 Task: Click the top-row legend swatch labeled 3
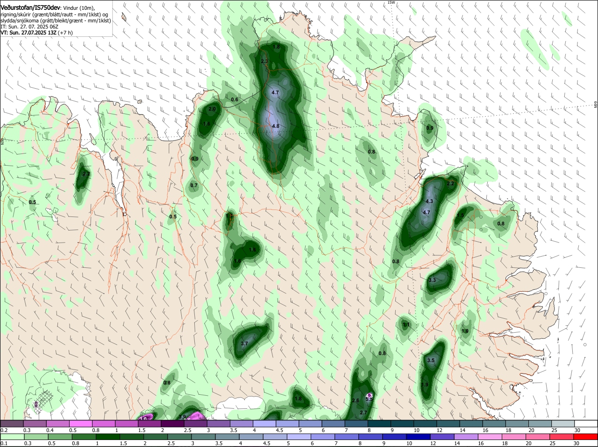point(218,424)
